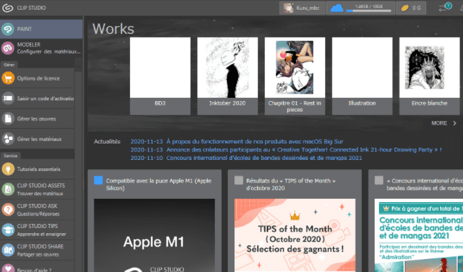The height and width of the screenshot is (272, 463).
Task: Click the Saisir un code d'activation icon
Action: (8, 98)
